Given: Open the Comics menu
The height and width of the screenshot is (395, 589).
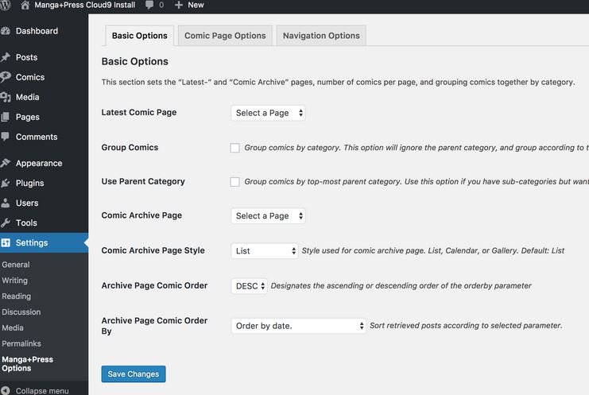Looking at the screenshot, I should (44, 77).
